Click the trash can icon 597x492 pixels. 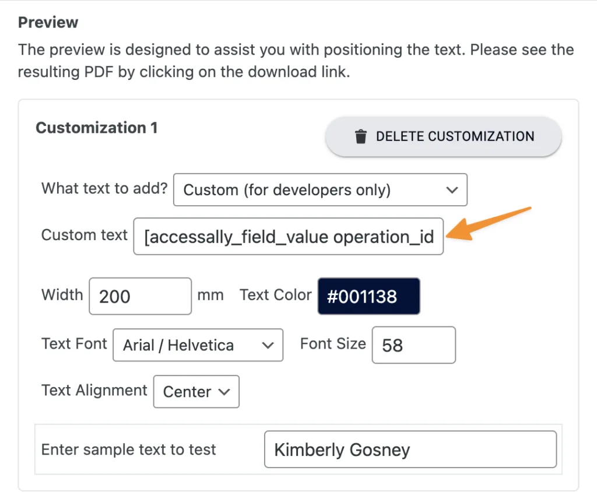(x=361, y=137)
